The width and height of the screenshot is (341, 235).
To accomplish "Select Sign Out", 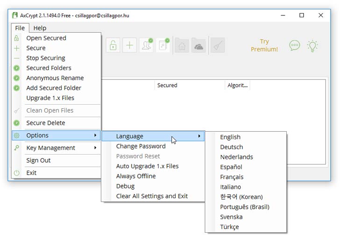I will point(56,160).
